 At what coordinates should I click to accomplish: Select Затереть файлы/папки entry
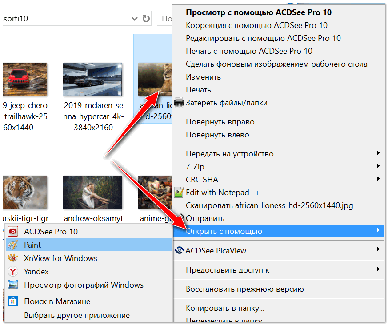tap(227, 103)
